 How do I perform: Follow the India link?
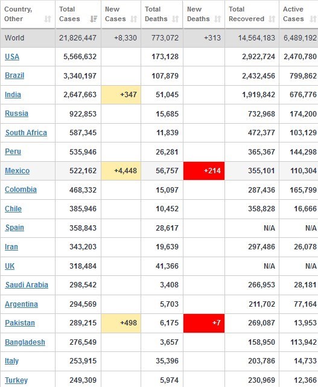coord(13,95)
